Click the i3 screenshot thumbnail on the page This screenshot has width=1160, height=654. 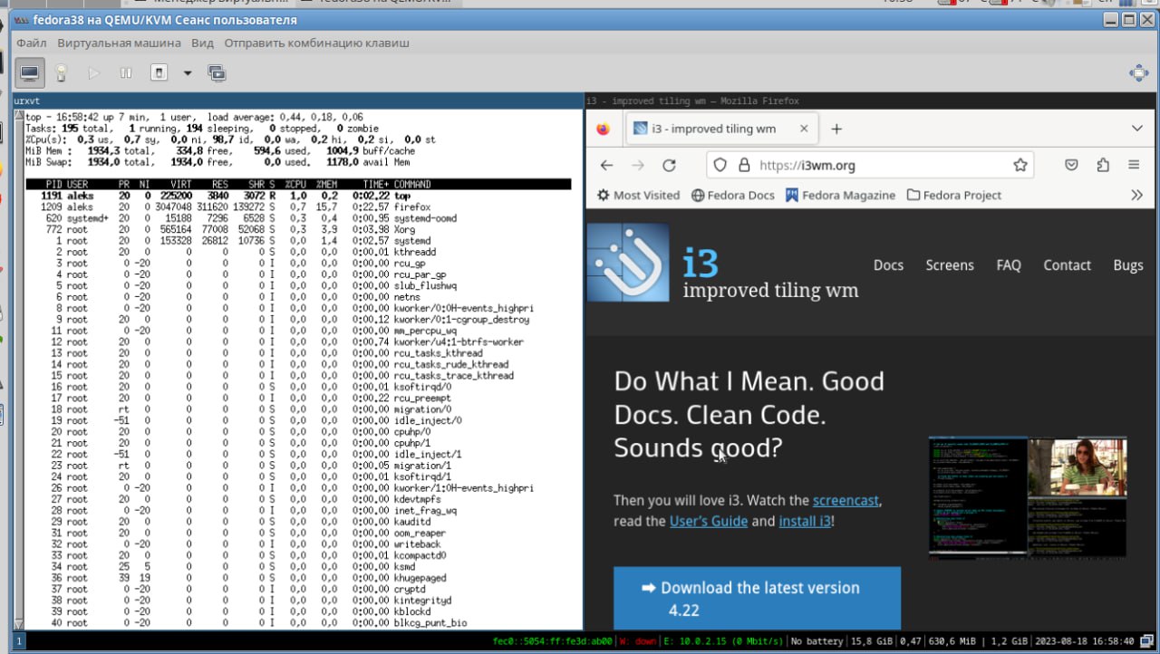(x=1028, y=496)
